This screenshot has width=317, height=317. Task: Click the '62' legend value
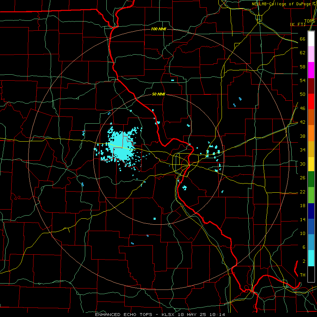[x=303, y=53]
